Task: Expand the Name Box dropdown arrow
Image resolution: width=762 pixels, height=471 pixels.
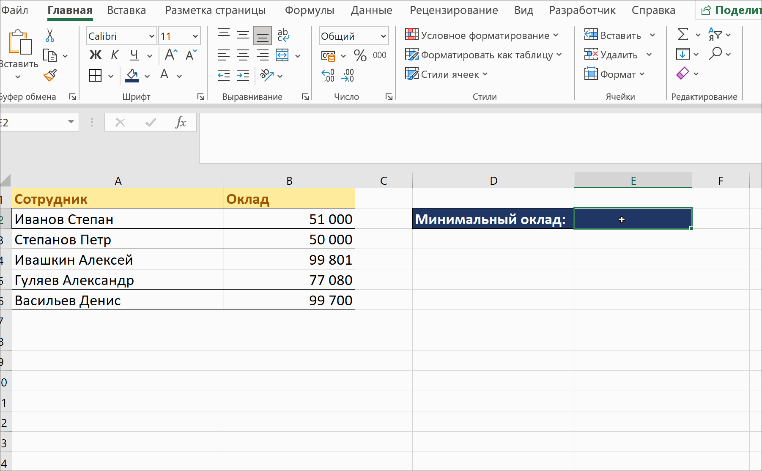Action: (x=71, y=122)
